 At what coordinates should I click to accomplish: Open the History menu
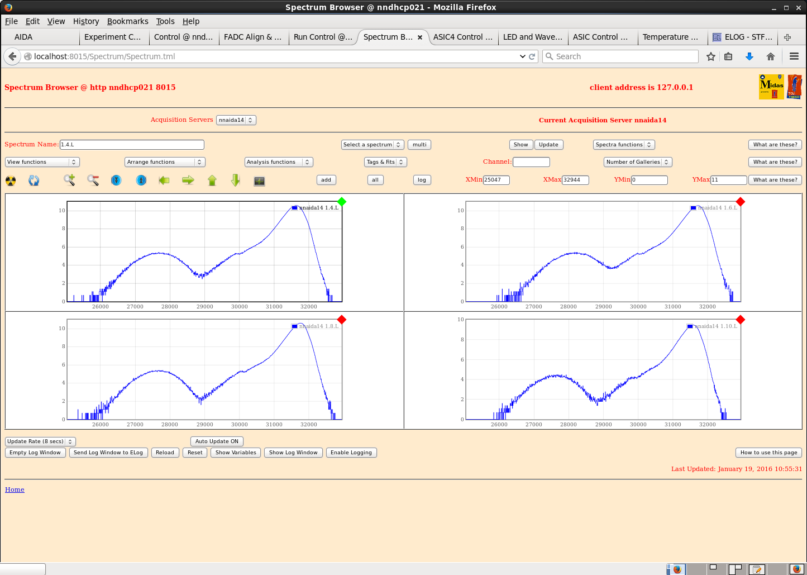coord(86,21)
